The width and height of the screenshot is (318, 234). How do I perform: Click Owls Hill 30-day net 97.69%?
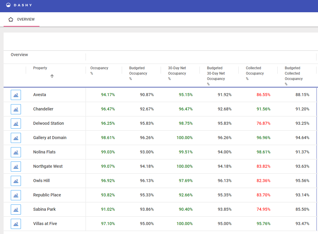click(185, 181)
